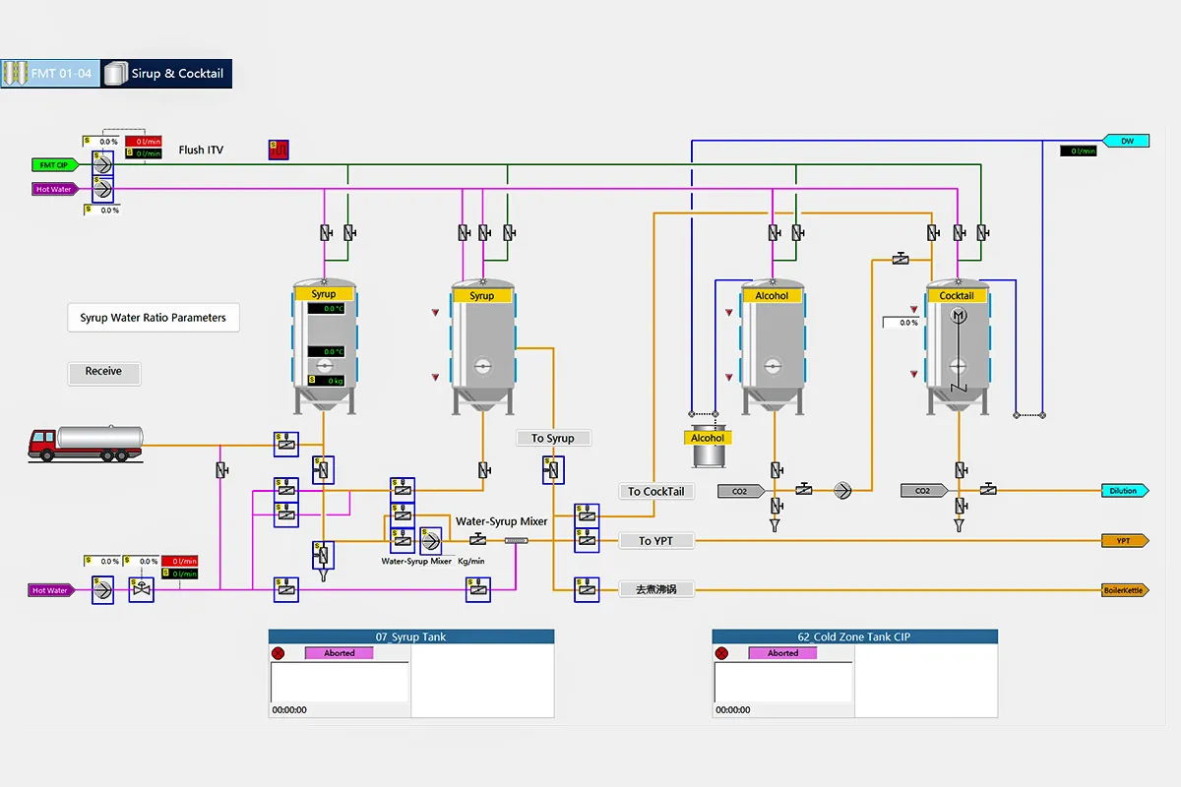1181x787 pixels.
Task: Click 62 Cold Zone Tank CIP header
Action: point(854,636)
